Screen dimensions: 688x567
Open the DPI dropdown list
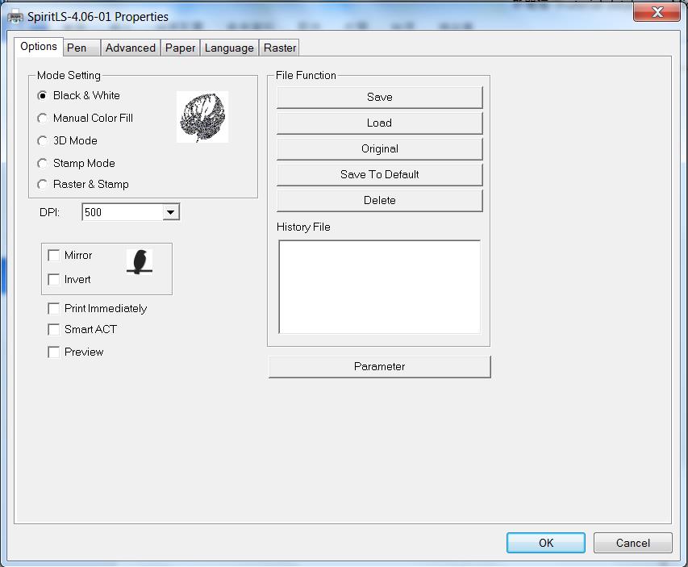click(170, 213)
